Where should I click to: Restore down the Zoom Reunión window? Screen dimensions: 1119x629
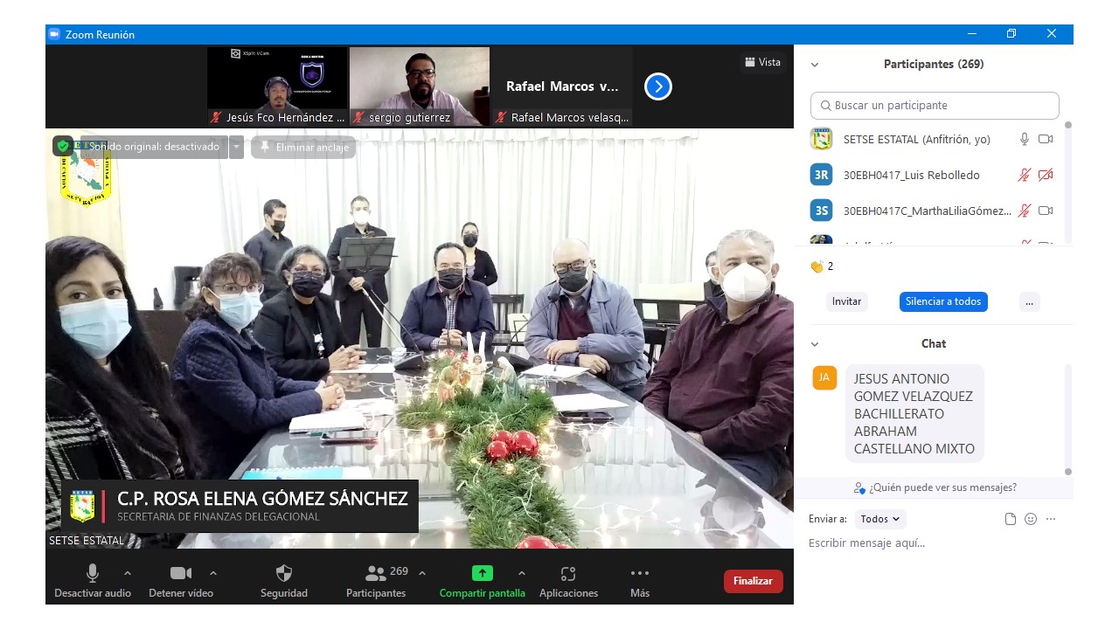(1011, 34)
